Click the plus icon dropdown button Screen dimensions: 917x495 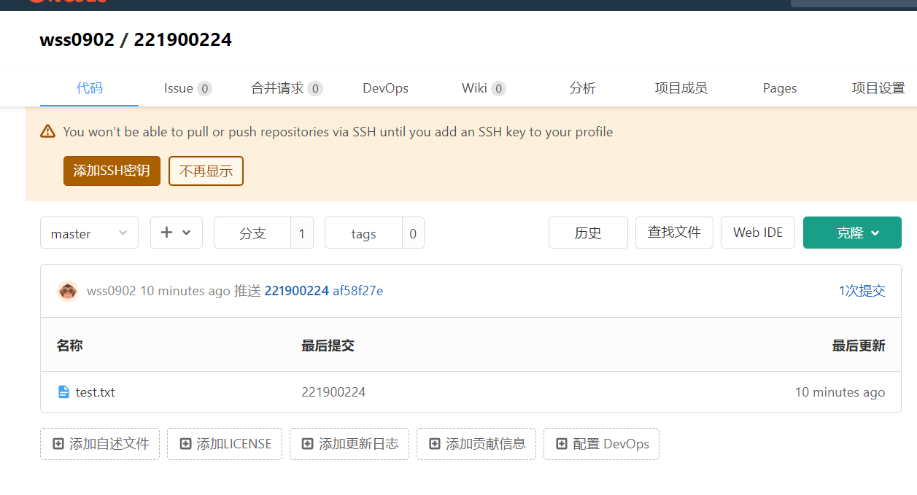pyautogui.click(x=177, y=233)
